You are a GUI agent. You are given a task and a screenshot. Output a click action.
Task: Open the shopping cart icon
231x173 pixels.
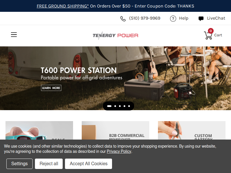click(x=208, y=35)
